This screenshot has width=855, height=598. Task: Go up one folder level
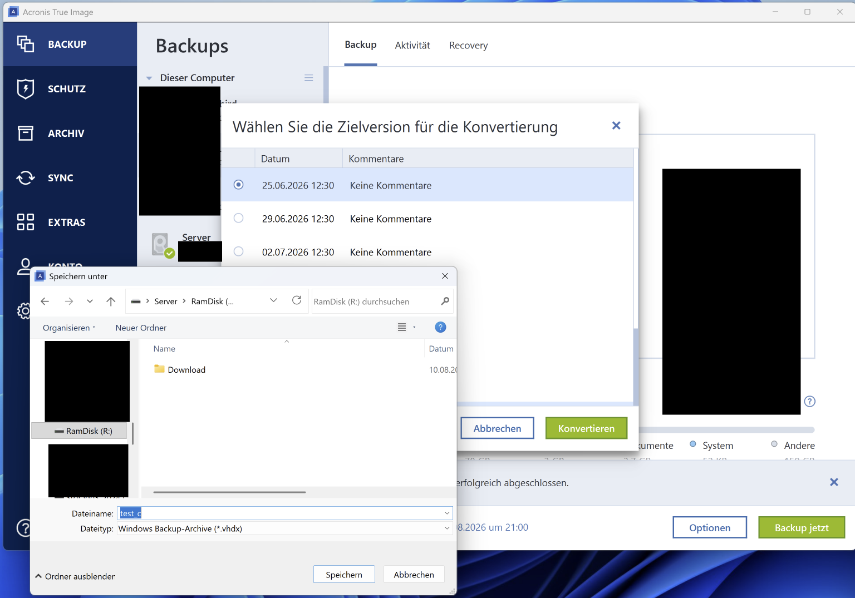[111, 302]
